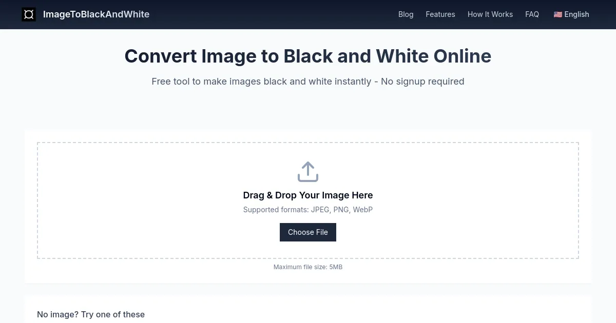Click the US flag icon
616x323 pixels.
pos(557,14)
